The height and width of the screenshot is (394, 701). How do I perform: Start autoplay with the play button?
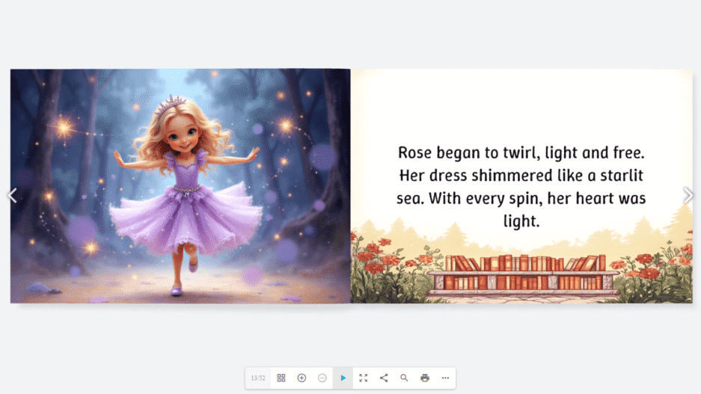tap(343, 378)
